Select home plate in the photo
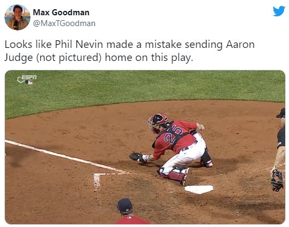Image resolution: width=289 pixels, height=227 pixels. pyautogui.click(x=199, y=189)
